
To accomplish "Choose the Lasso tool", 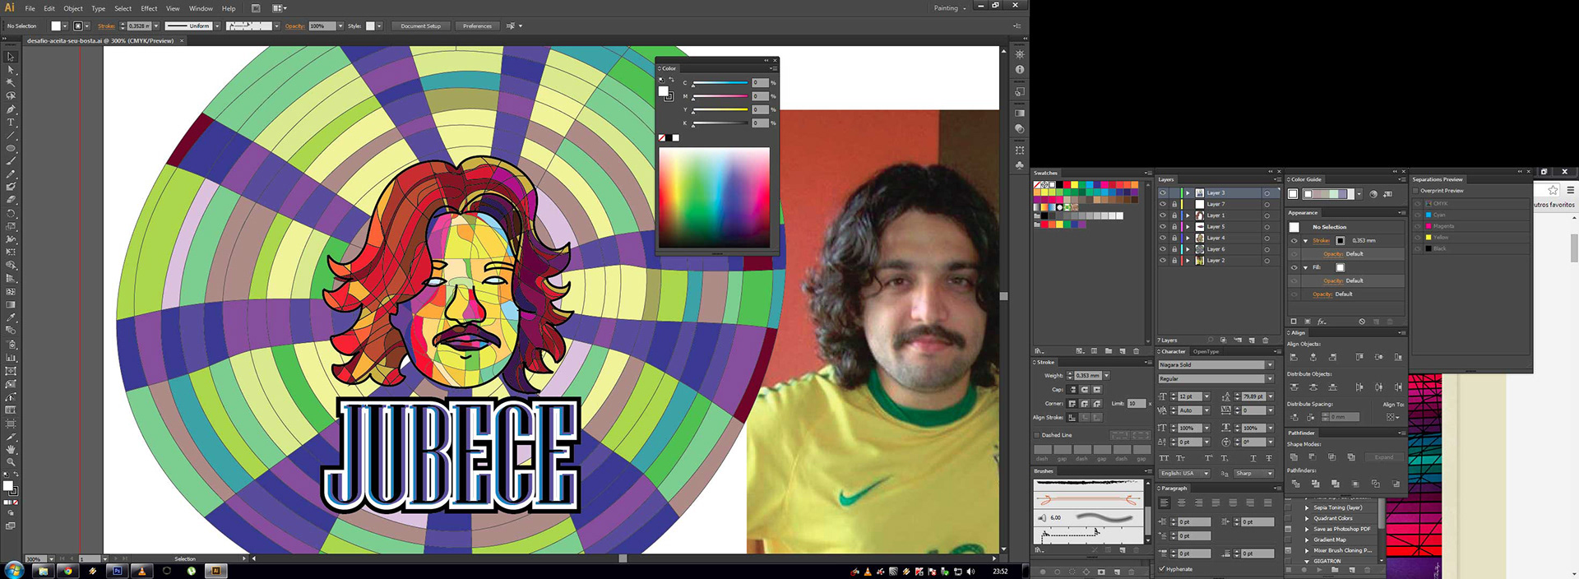I will pos(11,96).
